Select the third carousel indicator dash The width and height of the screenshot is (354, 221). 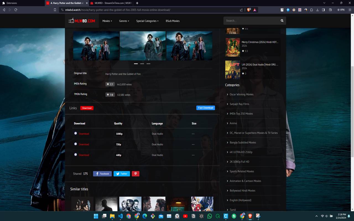click(x=149, y=64)
